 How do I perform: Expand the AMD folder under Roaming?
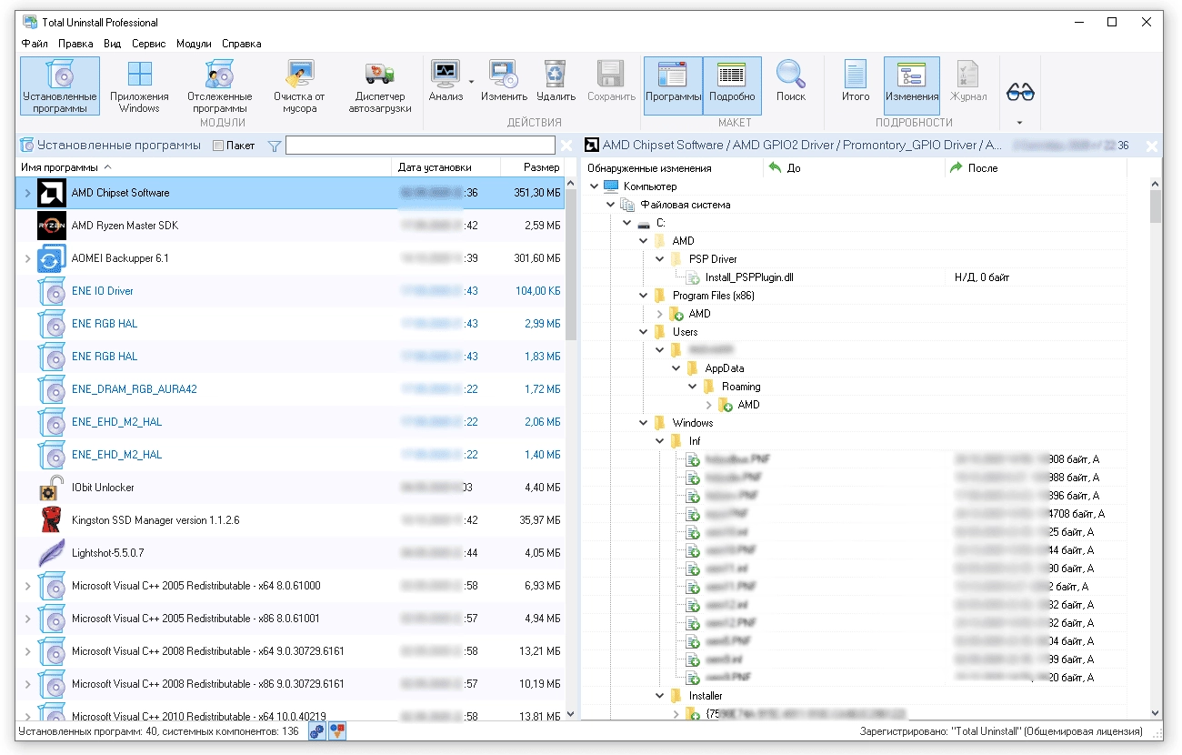coord(709,405)
